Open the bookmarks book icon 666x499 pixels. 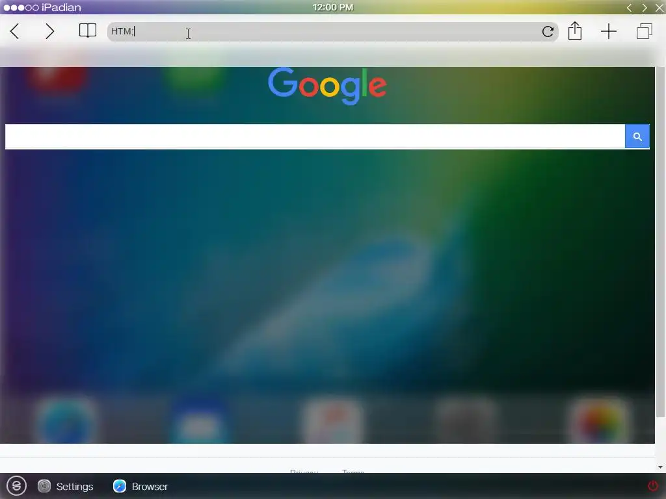pyautogui.click(x=88, y=31)
